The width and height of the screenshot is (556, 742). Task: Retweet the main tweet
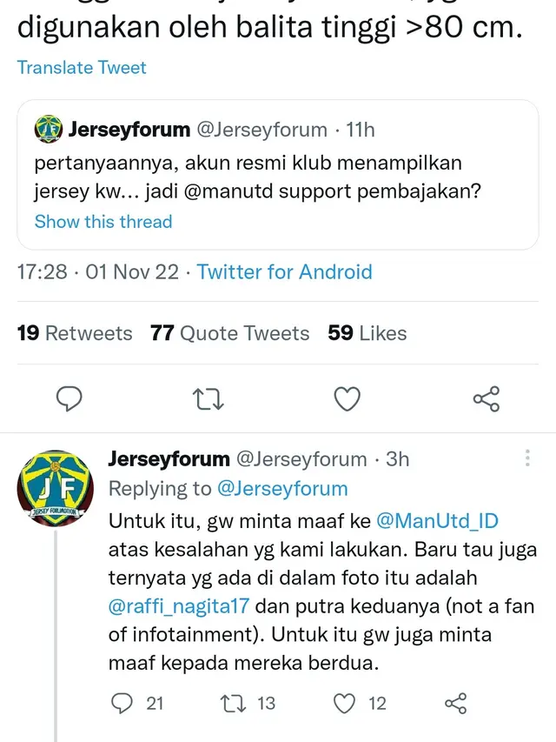coord(208,399)
